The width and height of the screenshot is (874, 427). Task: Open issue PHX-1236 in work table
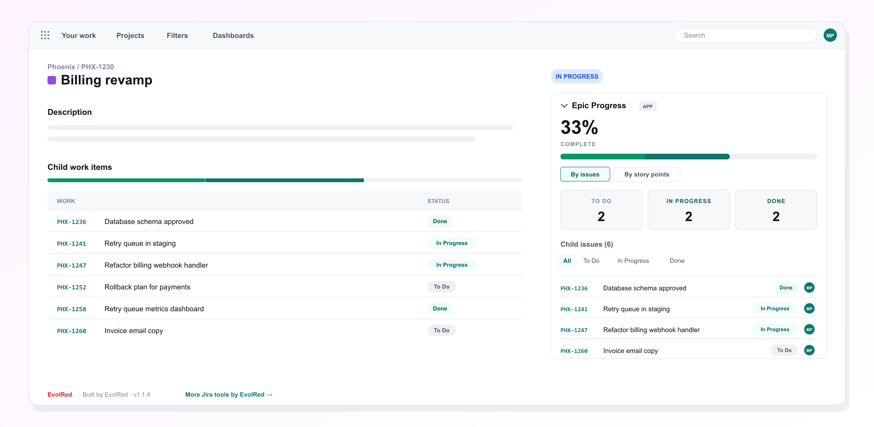[72, 222]
